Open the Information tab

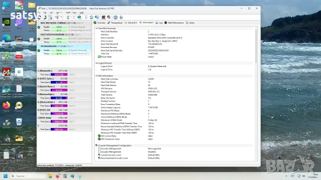[x=146, y=22]
